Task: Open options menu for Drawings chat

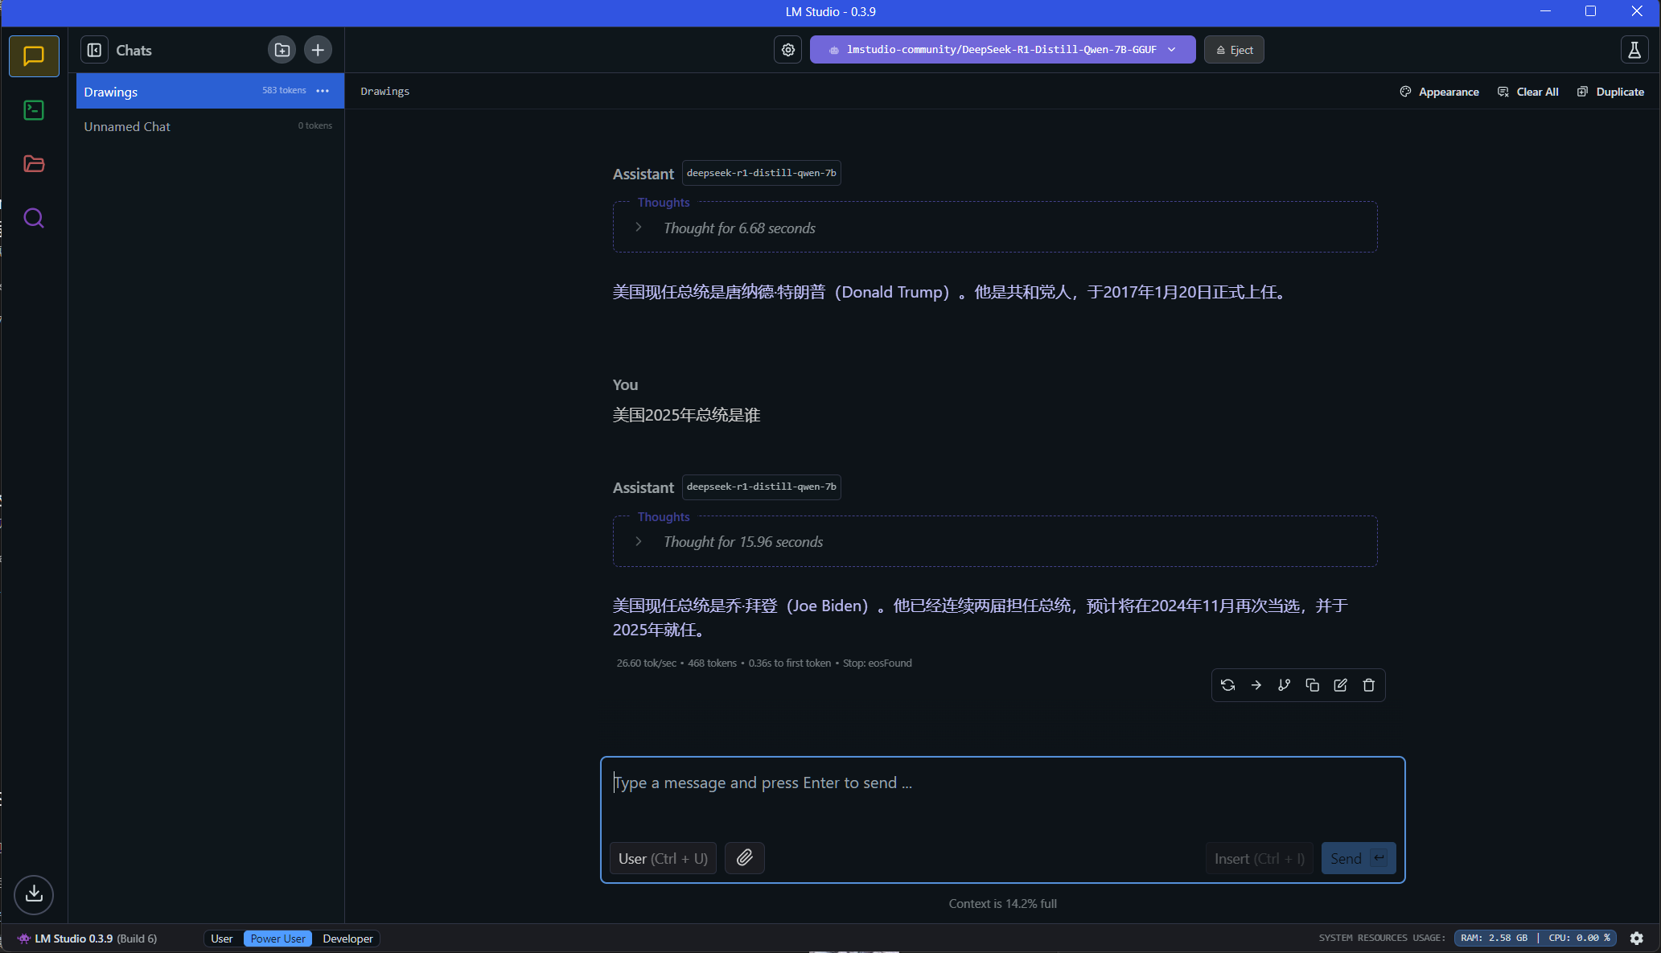Action: pyautogui.click(x=323, y=91)
